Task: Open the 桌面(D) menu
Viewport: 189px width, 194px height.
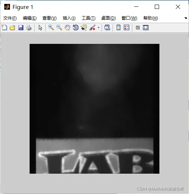Action: click(108, 18)
